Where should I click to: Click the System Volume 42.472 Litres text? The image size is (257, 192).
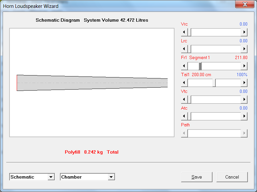(x=116, y=20)
